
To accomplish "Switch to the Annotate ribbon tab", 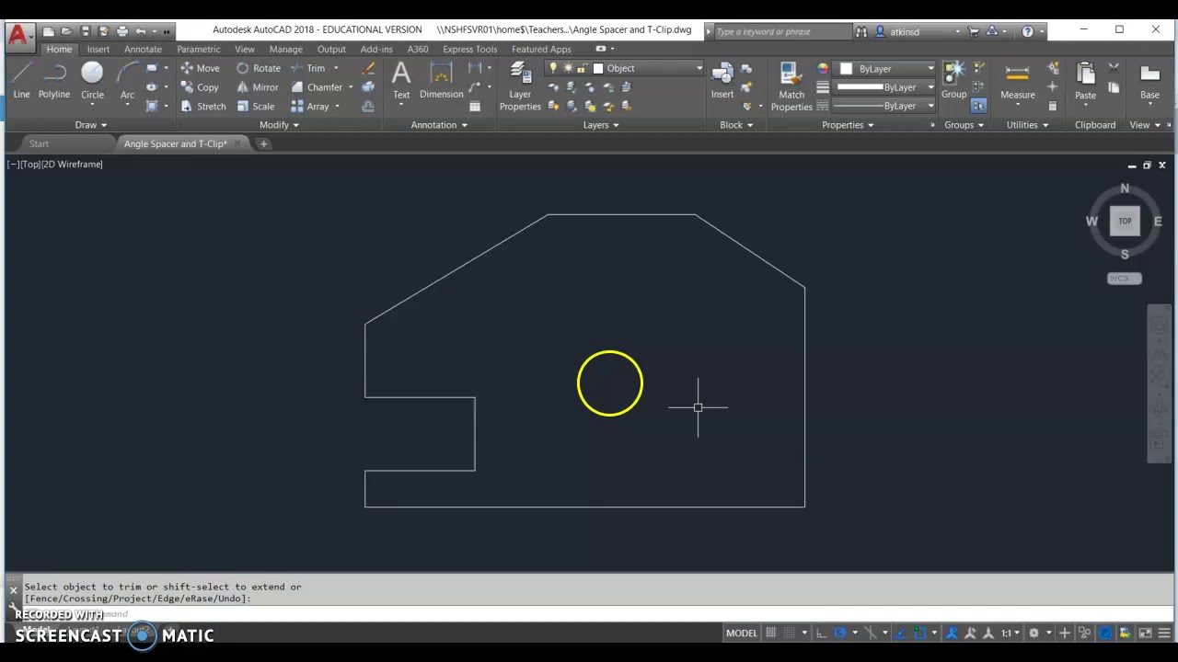I will click(x=143, y=49).
